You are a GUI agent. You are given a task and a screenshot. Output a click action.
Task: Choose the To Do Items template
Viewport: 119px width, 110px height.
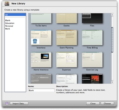click(x=41, y=18)
